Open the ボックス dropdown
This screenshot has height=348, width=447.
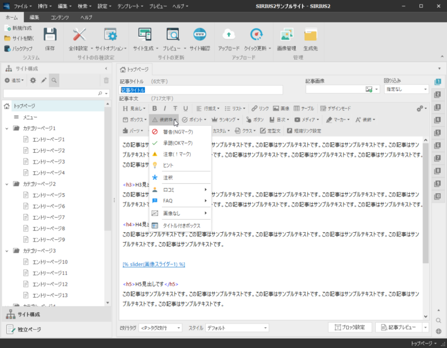[x=135, y=120]
